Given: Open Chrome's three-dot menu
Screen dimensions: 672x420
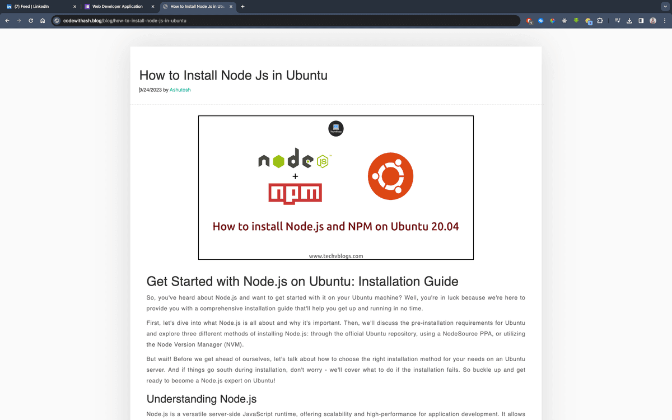Looking at the screenshot, I should [665, 21].
